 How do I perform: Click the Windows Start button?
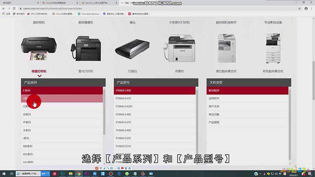point(4,173)
